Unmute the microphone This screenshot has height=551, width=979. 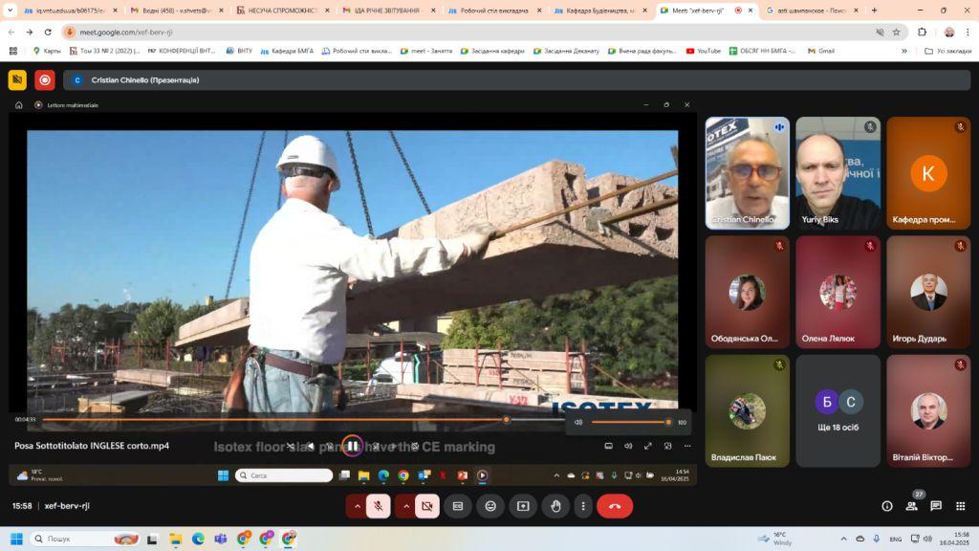pyautogui.click(x=379, y=506)
